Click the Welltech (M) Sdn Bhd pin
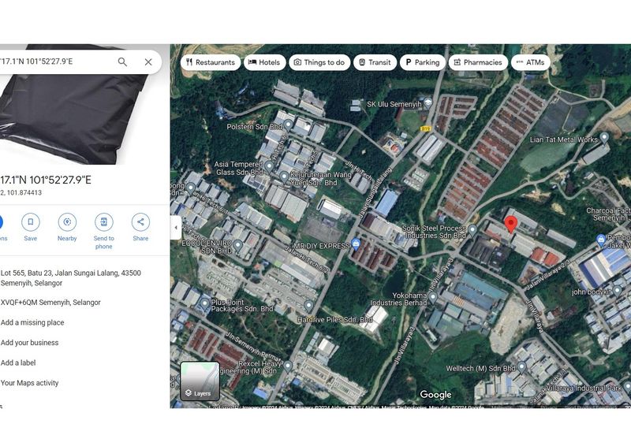631x435 pixels. [521, 366]
